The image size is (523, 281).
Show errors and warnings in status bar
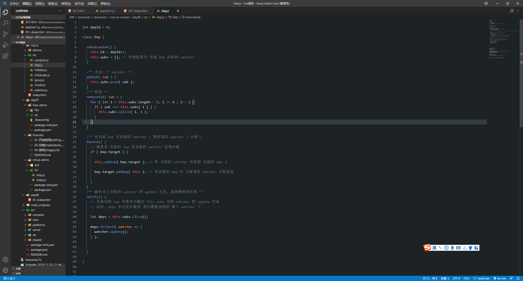click(9, 278)
